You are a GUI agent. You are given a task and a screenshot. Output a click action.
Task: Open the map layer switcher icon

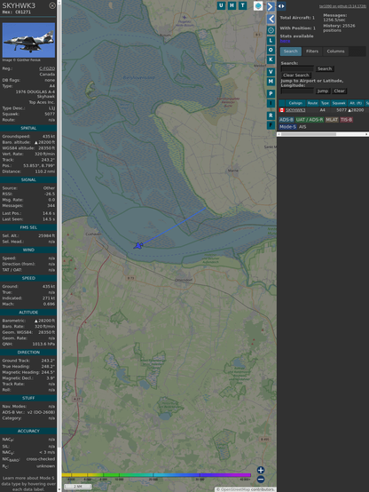point(258,6)
